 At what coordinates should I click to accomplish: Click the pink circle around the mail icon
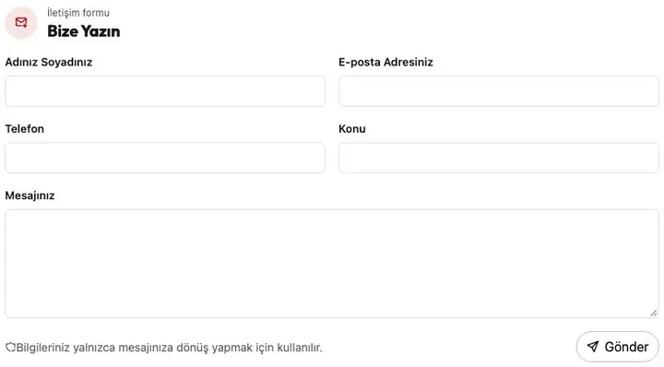(21, 22)
